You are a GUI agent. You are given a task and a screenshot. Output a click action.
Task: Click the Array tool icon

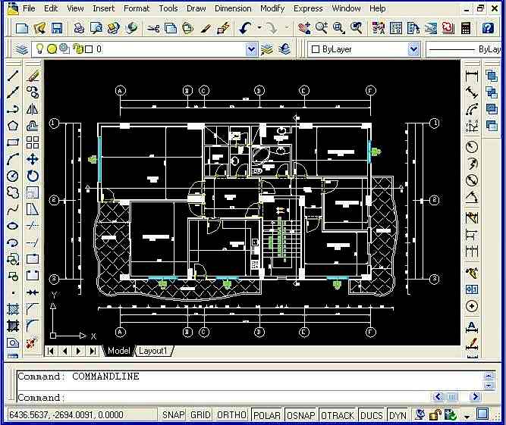tap(33, 142)
